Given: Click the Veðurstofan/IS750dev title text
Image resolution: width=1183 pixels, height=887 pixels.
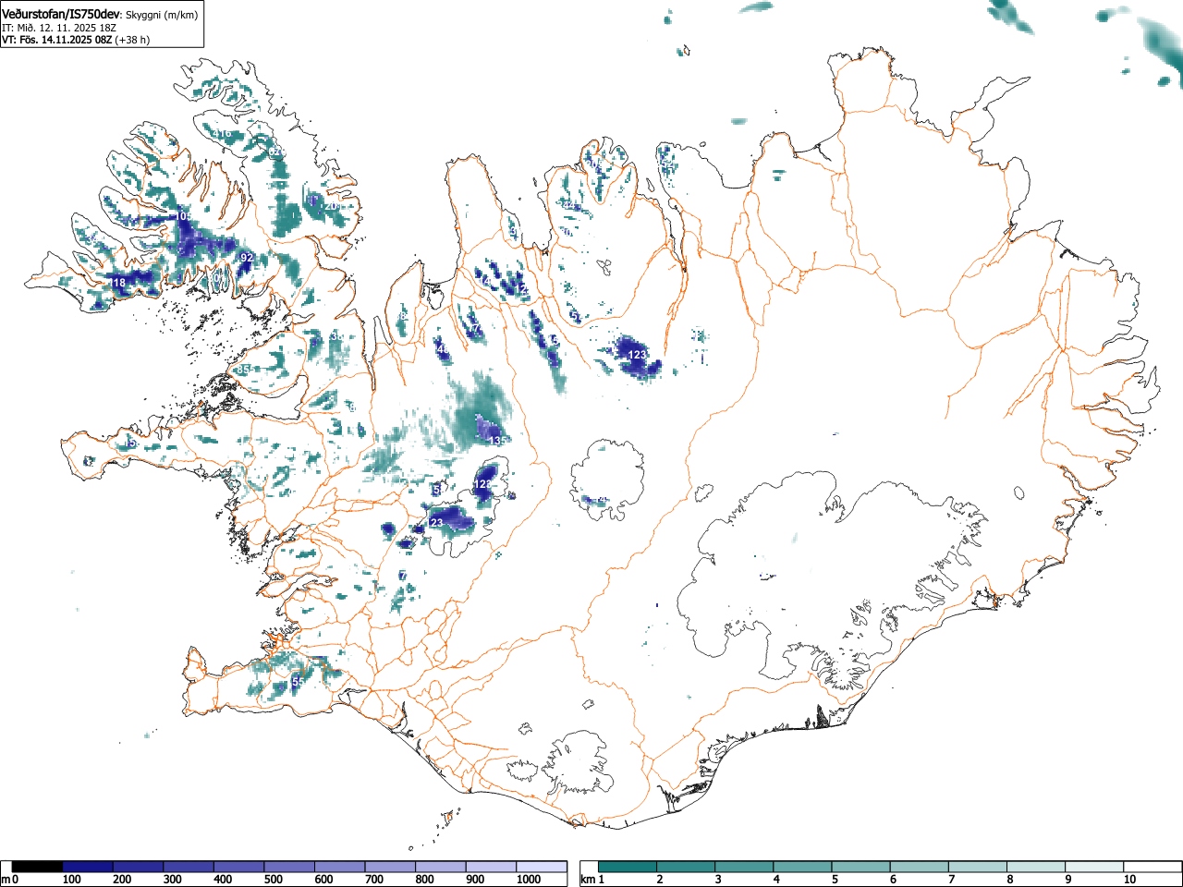Looking at the screenshot, I should 61,14.
